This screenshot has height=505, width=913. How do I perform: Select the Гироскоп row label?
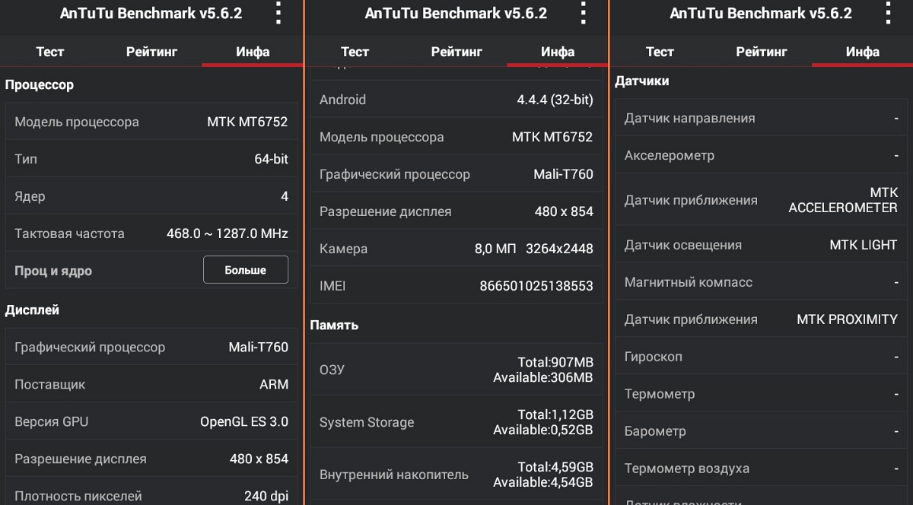[x=654, y=357]
